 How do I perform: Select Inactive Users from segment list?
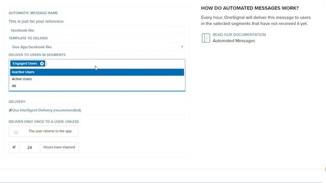point(97,72)
